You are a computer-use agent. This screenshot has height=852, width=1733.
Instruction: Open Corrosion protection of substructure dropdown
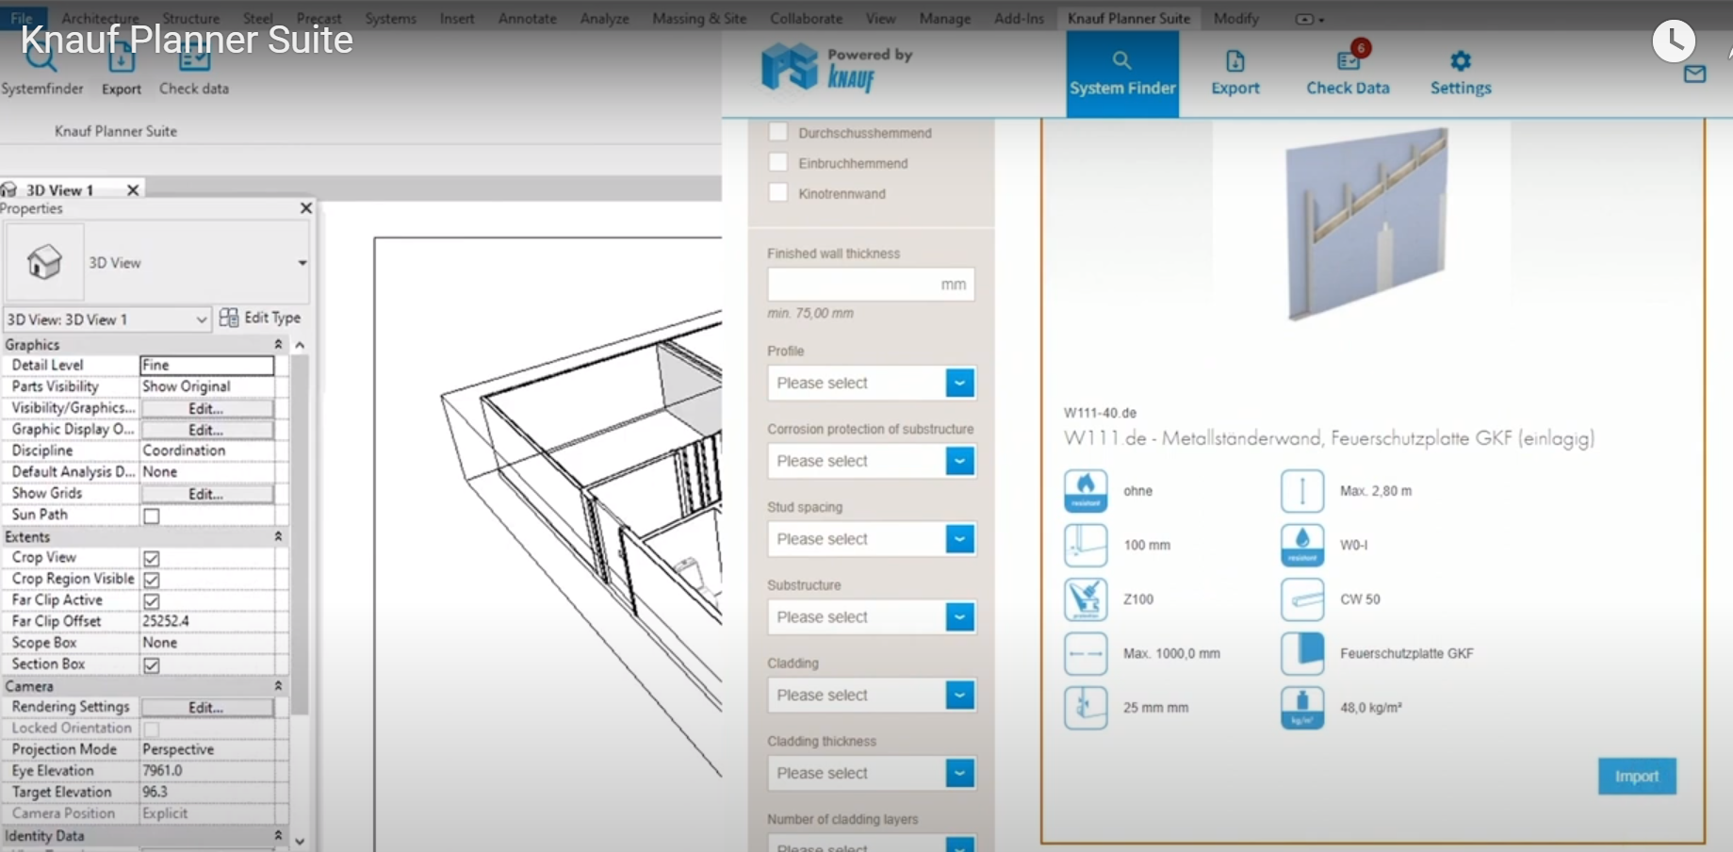point(872,461)
